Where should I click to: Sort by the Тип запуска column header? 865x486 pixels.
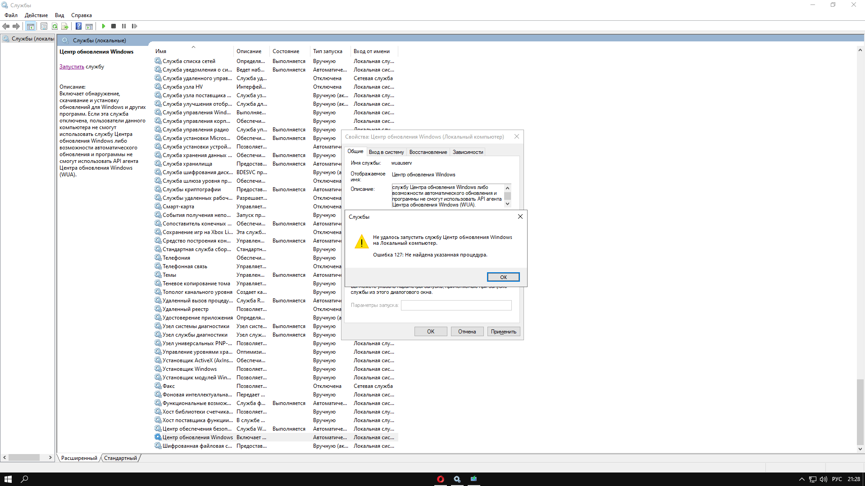pos(331,51)
